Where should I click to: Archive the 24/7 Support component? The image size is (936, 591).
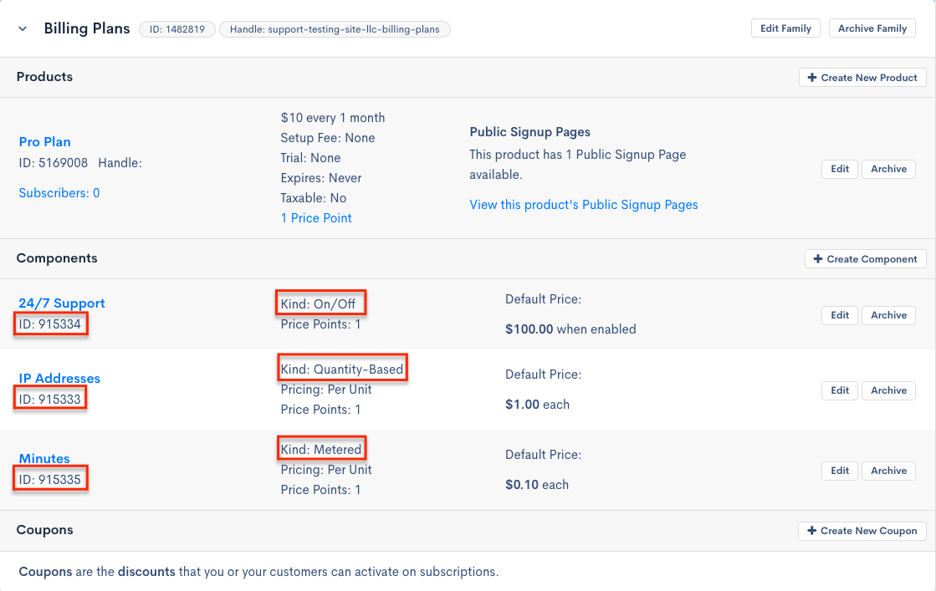(888, 315)
